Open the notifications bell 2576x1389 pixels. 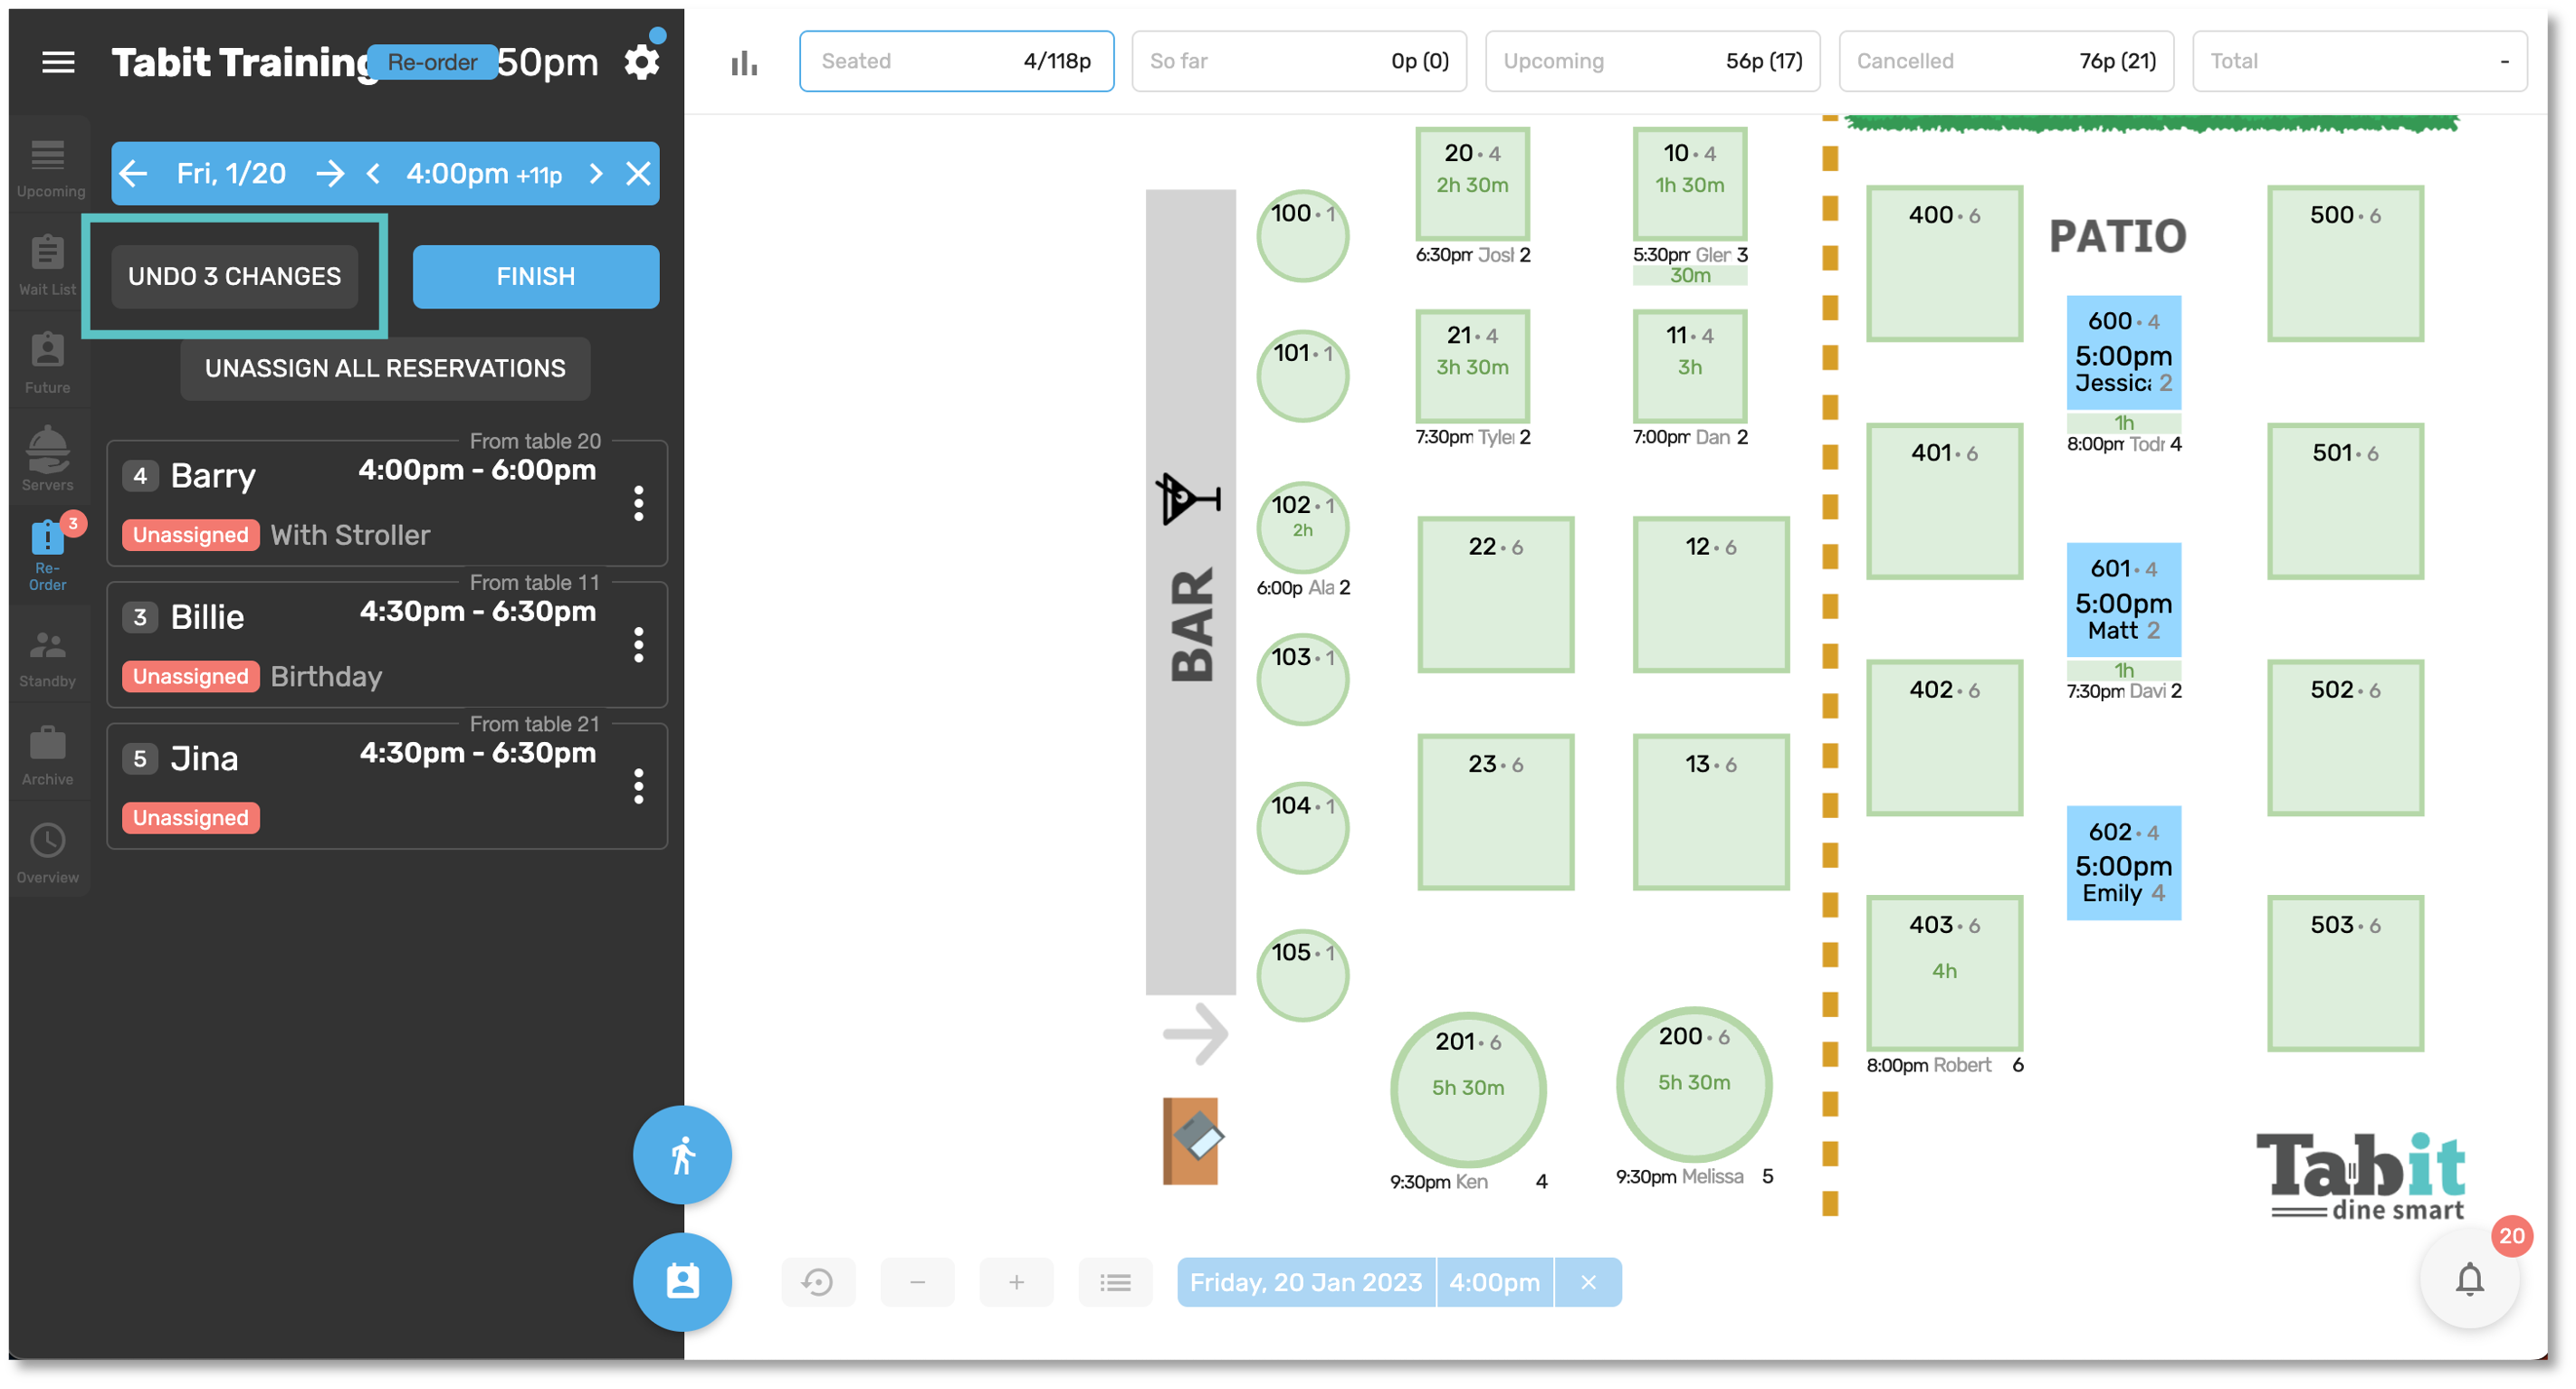(2469, 1279)
